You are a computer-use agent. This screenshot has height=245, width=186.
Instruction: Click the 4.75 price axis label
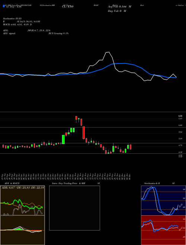pyautogui.click(x=180, y=145)
